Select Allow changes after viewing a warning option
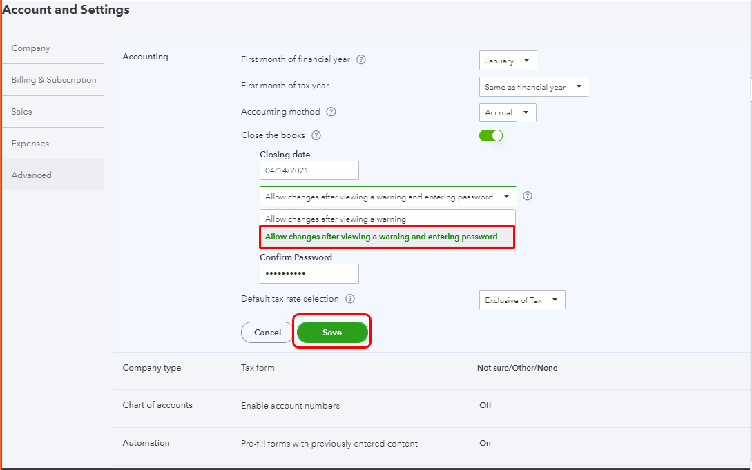Screen dimensions: 752x470 pyautogui.click(x=387, y=217)
